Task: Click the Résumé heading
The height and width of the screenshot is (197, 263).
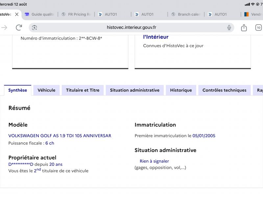Action: (x=19, y=108)
